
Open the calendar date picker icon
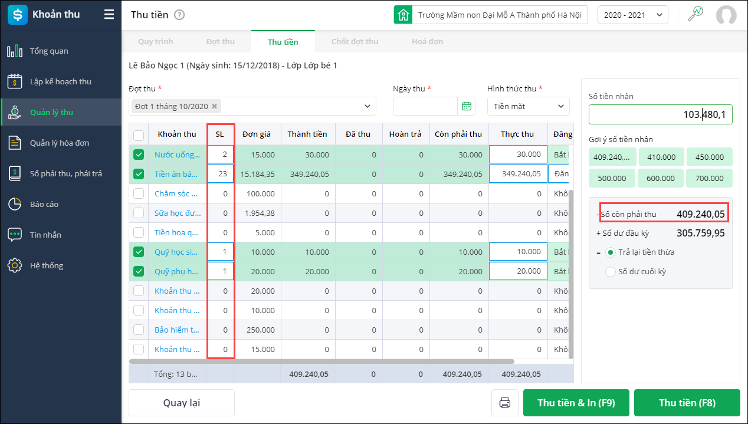point(467,106)
